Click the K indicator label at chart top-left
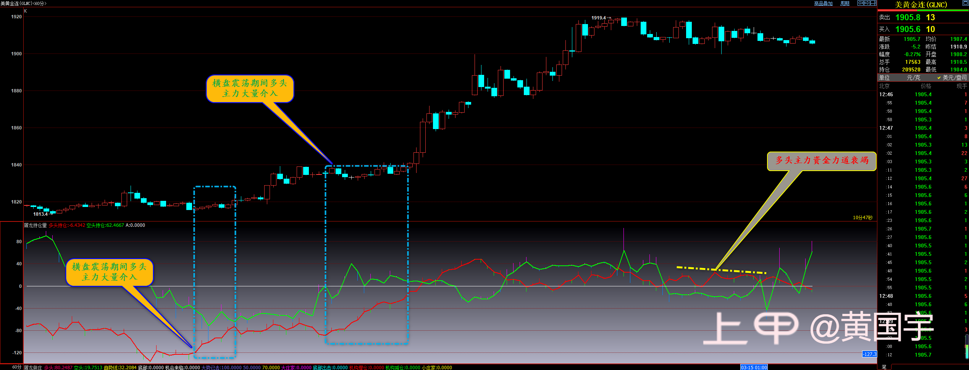Screen dimensions: 969x370 coord(26,11)
